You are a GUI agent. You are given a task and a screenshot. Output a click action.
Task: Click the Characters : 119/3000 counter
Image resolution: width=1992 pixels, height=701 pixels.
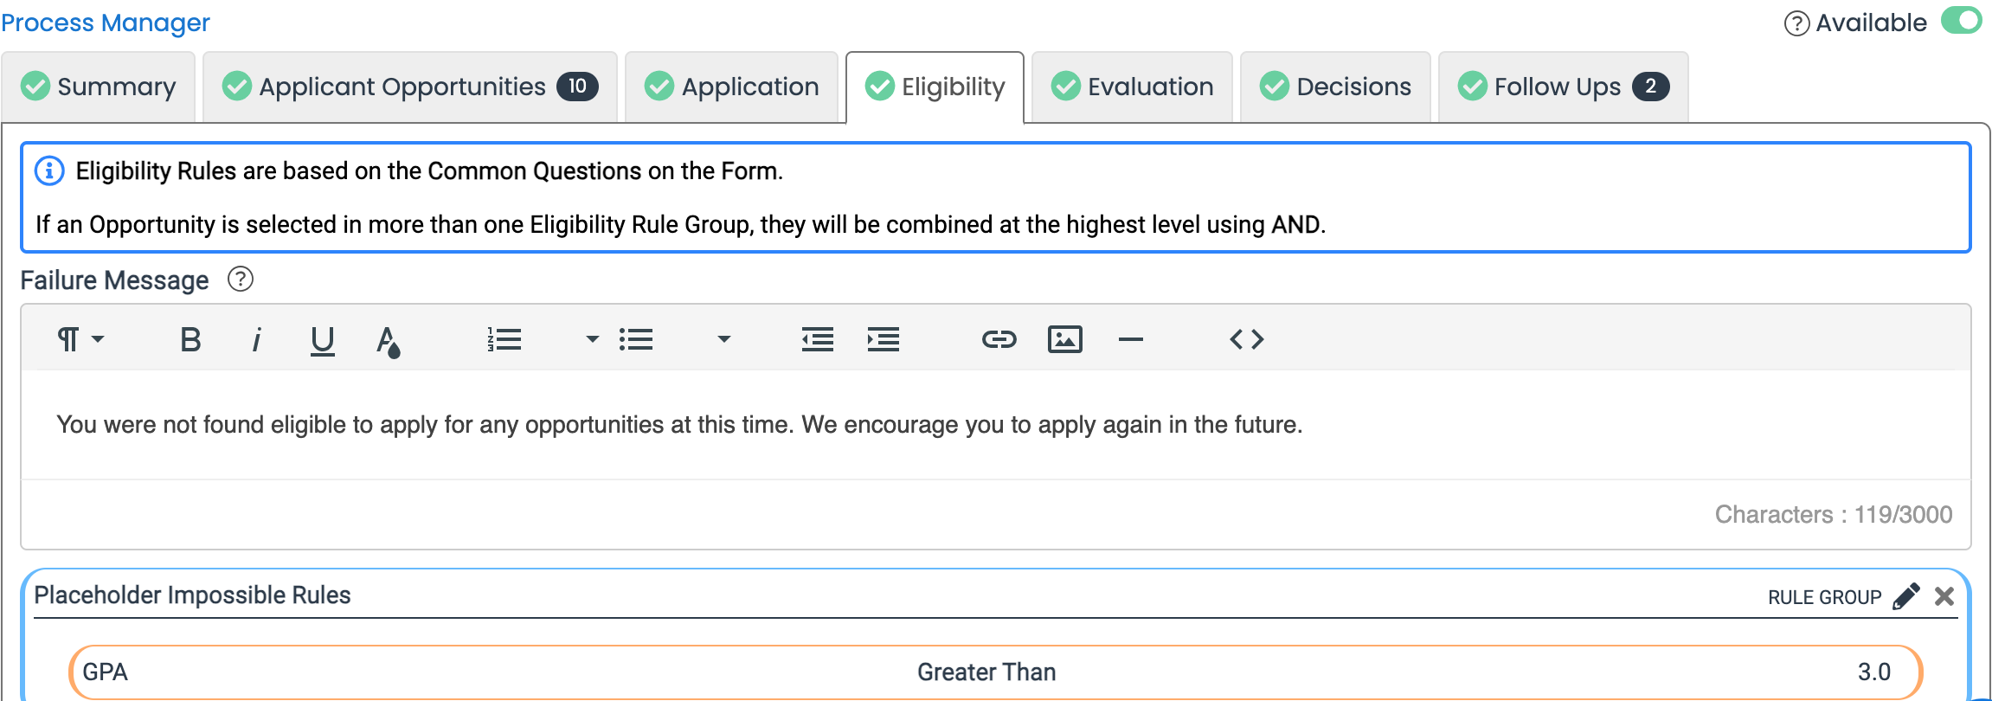[x=1834, y=515]
